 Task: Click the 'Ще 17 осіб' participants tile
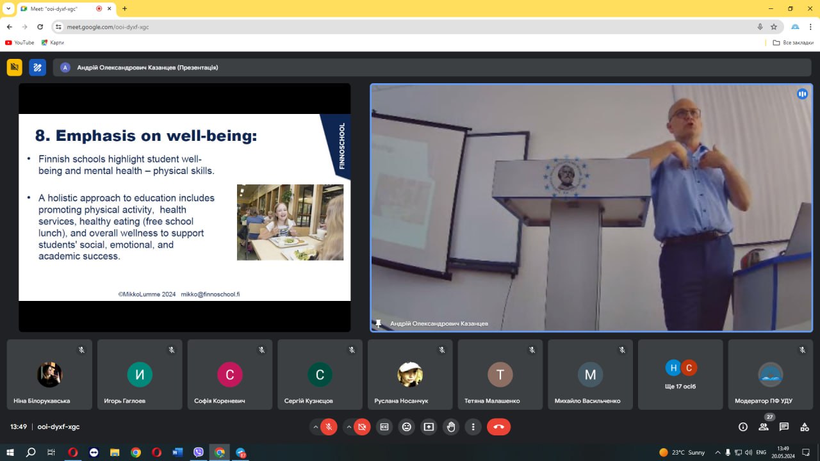680,375
